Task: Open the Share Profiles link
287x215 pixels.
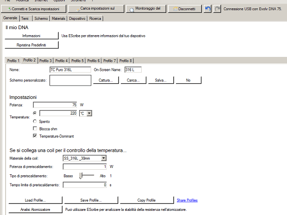Action: (187, 200)
